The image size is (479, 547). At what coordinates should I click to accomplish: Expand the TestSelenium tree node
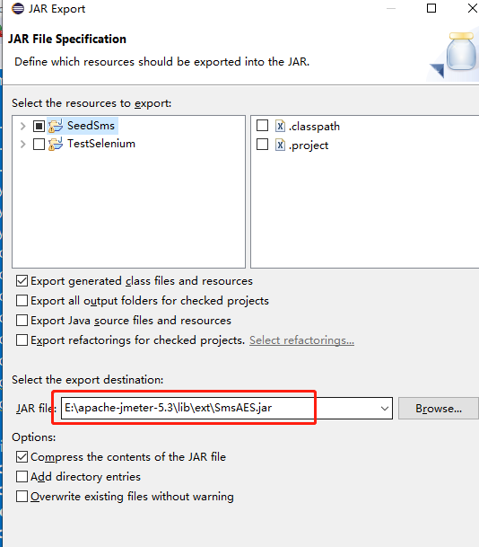pos(23,144)
